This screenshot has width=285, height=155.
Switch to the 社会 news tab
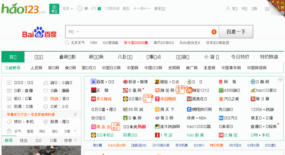tap(23, 140)
